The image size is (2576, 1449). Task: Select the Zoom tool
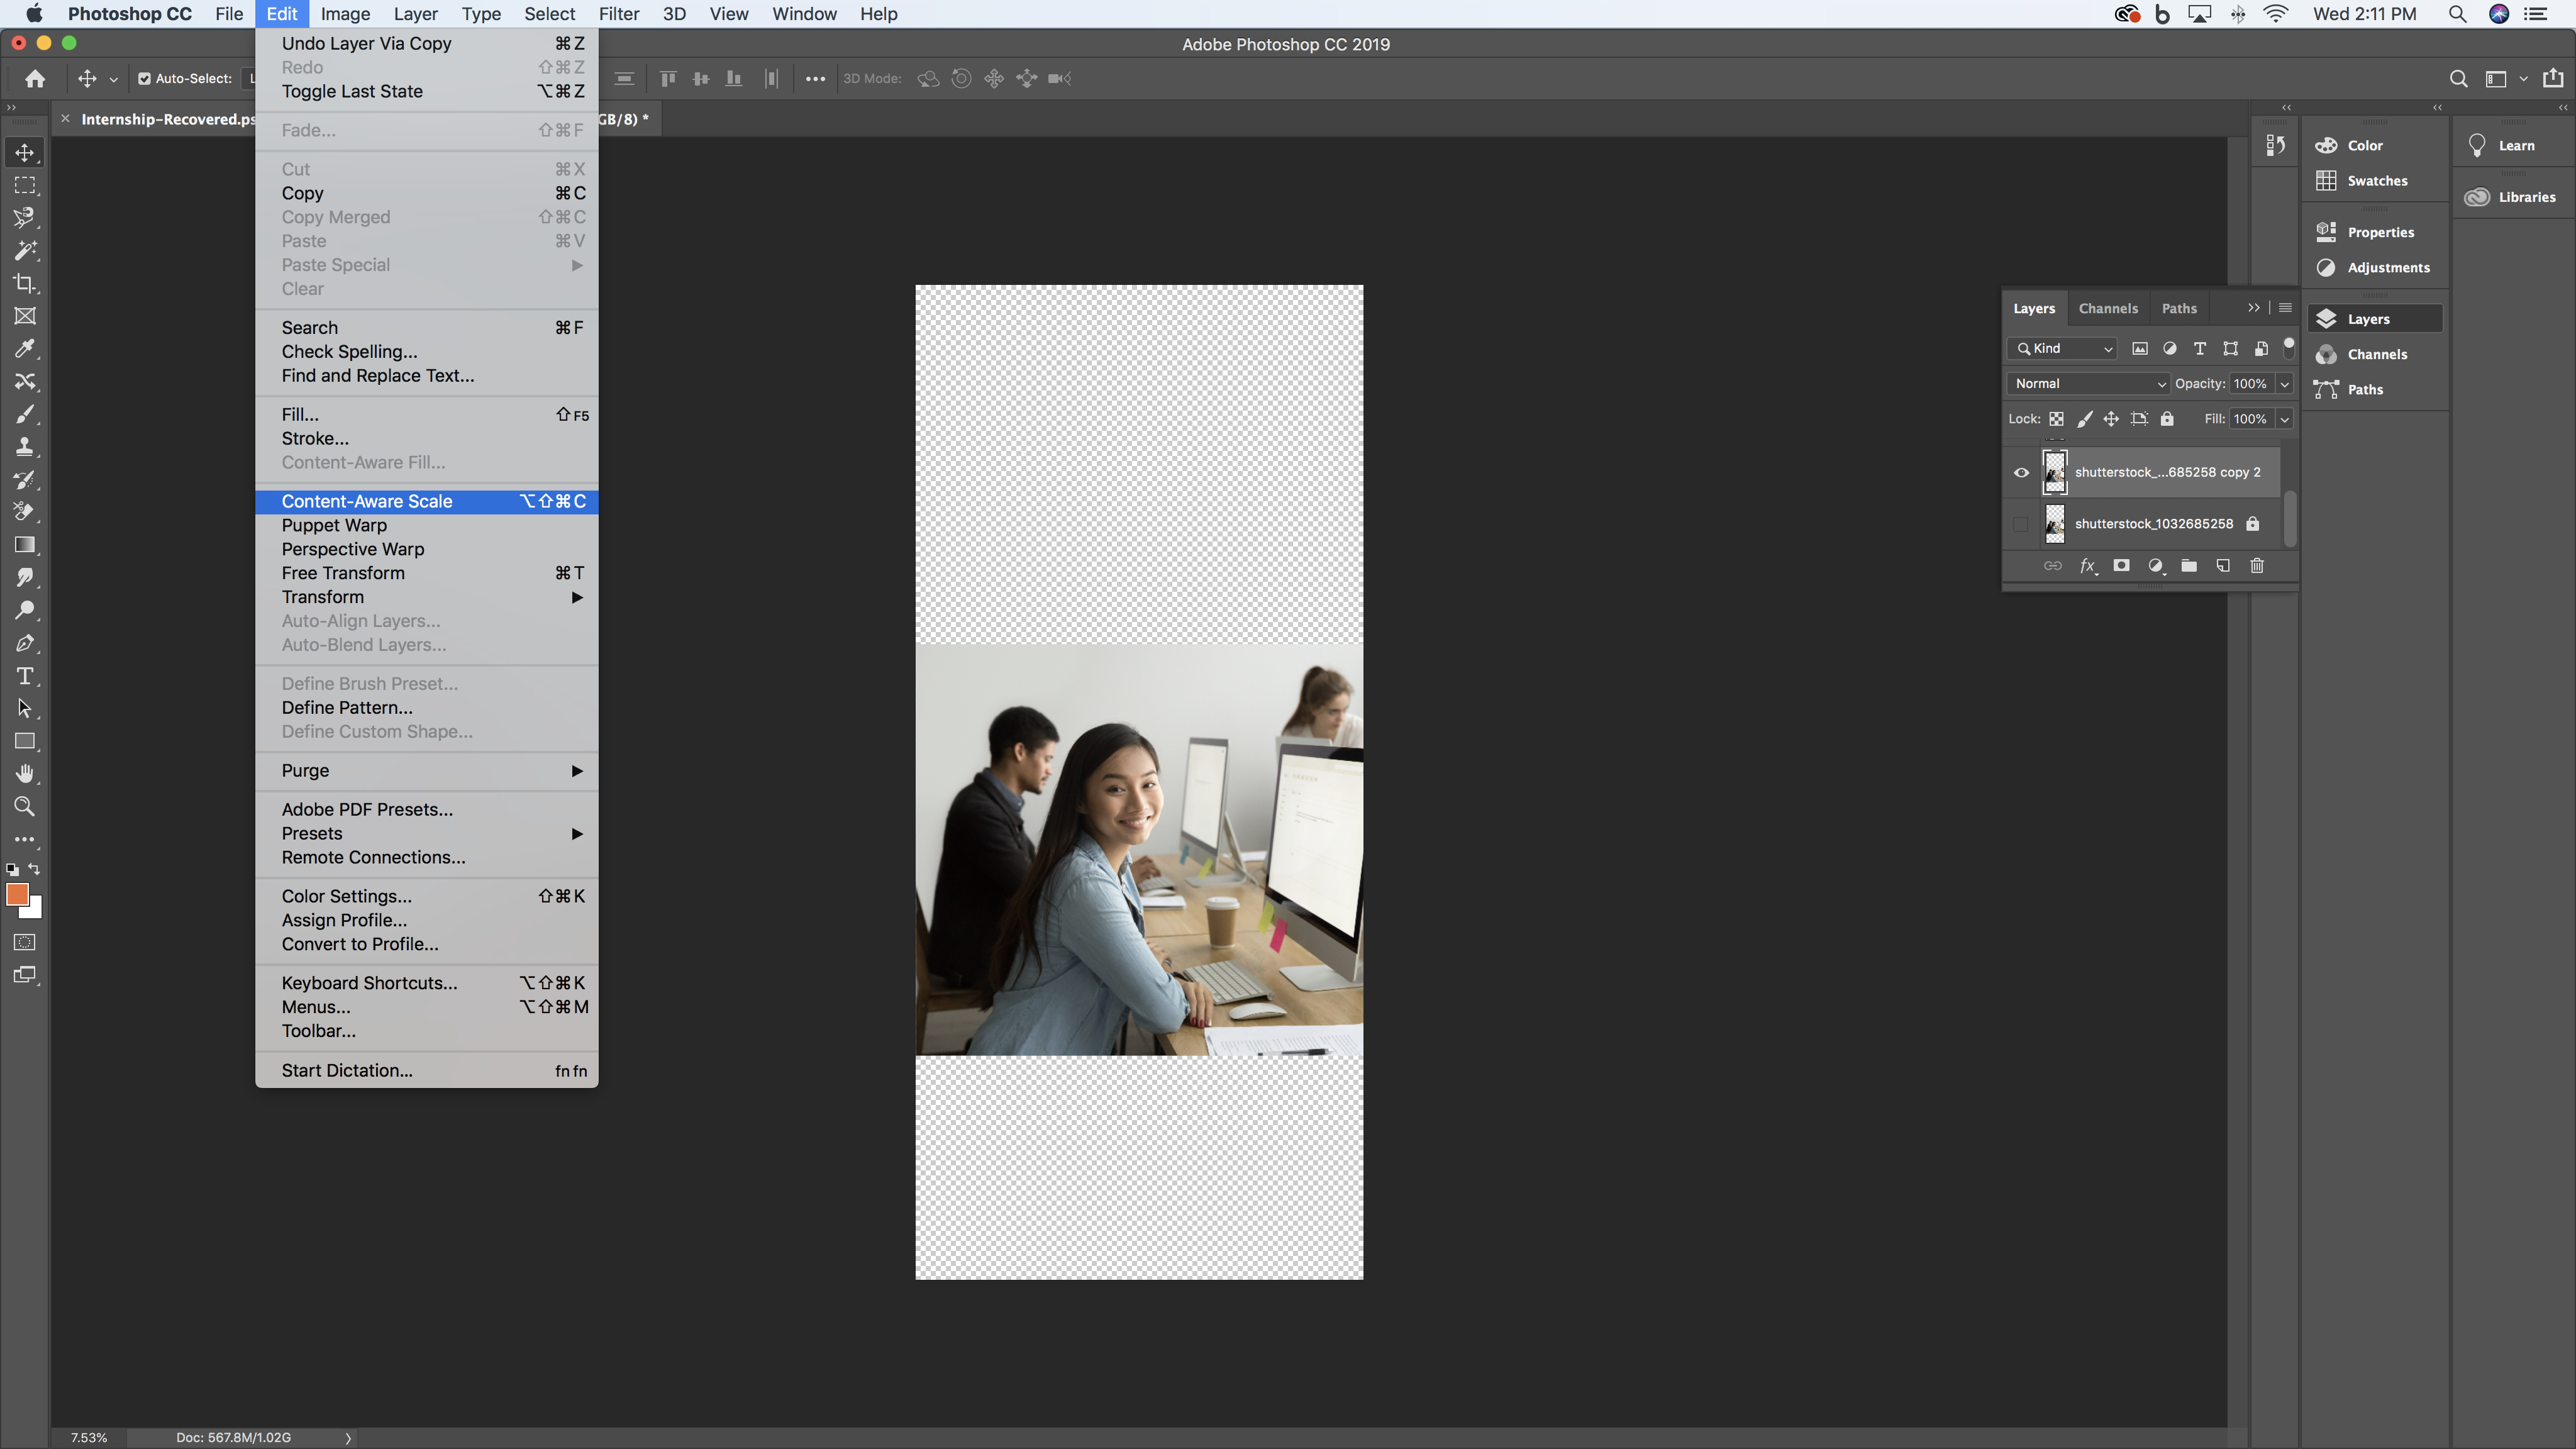(25, 807)
